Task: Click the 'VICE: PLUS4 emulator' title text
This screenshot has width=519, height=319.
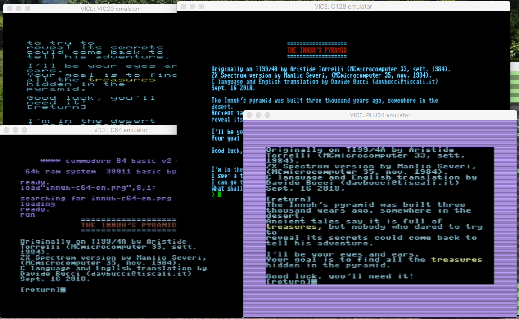Action: point(380,115)
